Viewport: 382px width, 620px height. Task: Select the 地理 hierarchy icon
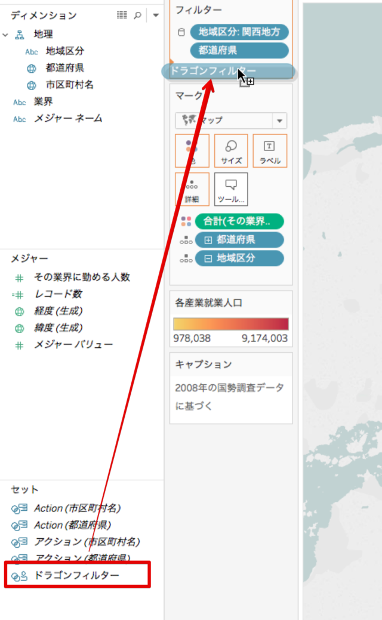pos(19,35)
